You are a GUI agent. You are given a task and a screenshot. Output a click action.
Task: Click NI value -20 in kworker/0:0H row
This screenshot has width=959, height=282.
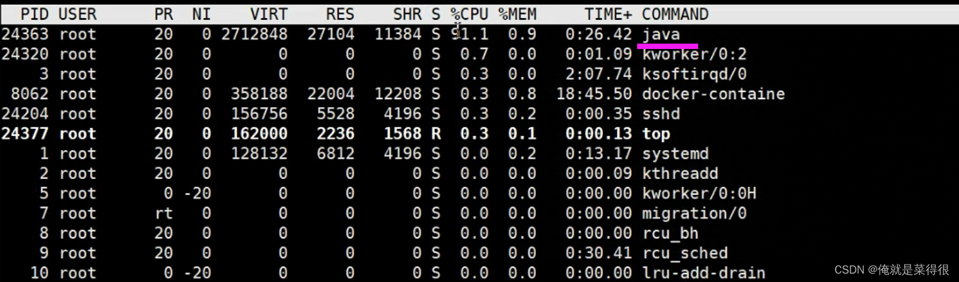coord(197,193)
